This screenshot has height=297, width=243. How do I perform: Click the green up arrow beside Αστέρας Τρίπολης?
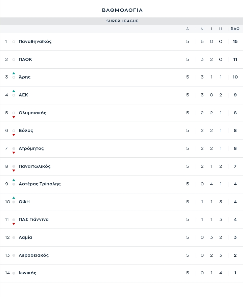coord(14,180)
